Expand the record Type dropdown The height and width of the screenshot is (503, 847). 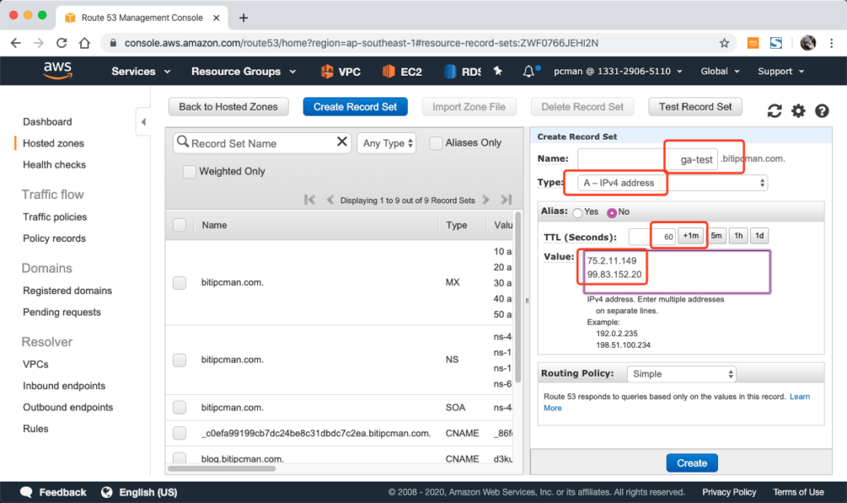pyautogui.click(x=672, y=183)
